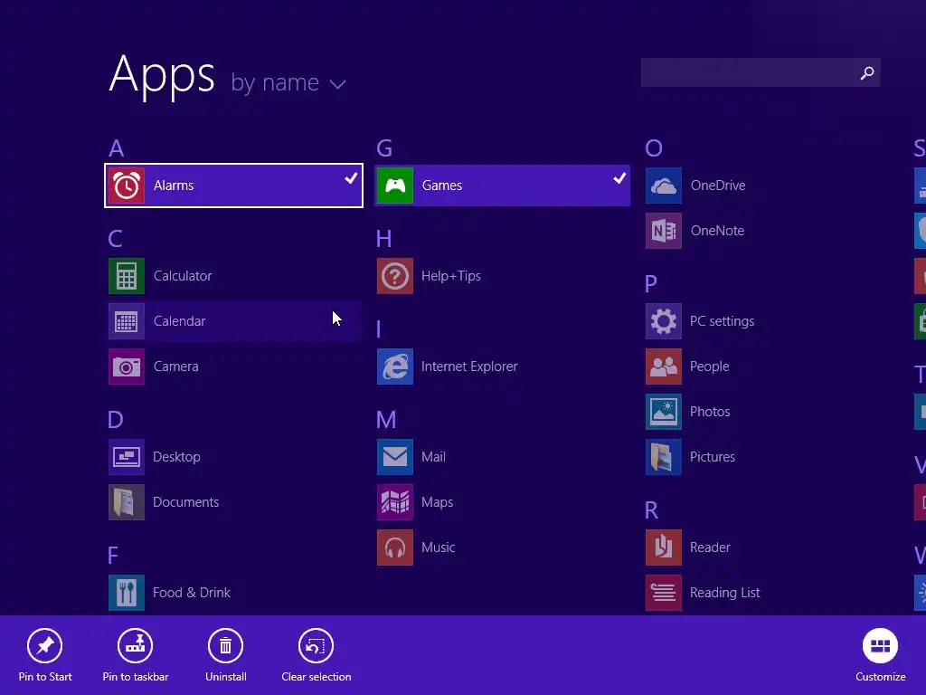
Task: Click the 'Maps' app name
Action: pyautogui.click(x=438, y=502)
